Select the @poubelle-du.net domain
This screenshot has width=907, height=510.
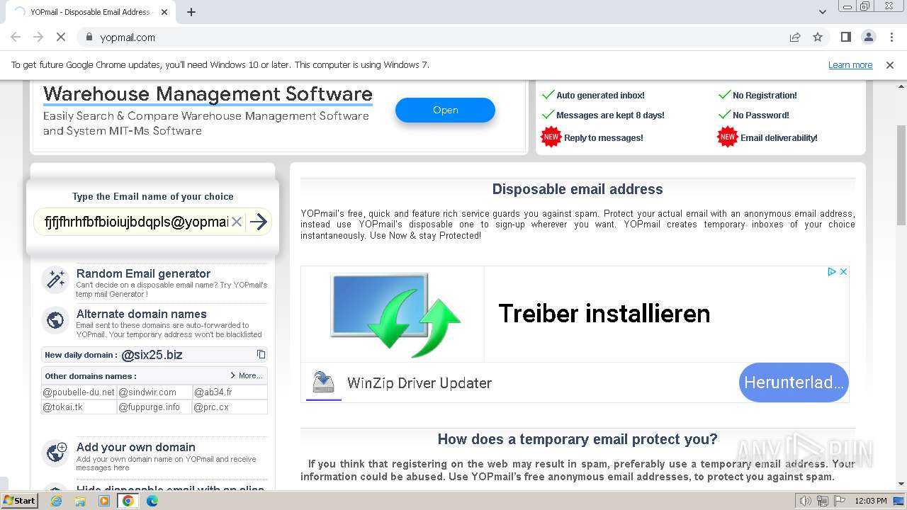point(79,392)
